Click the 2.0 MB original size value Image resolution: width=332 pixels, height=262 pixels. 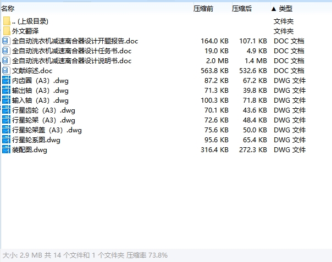point(217,61)
